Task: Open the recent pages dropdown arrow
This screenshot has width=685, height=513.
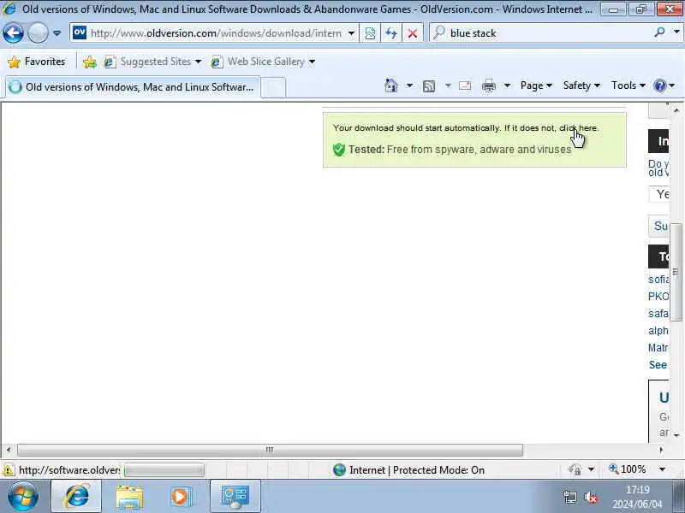Action: [x=57, y=33]
